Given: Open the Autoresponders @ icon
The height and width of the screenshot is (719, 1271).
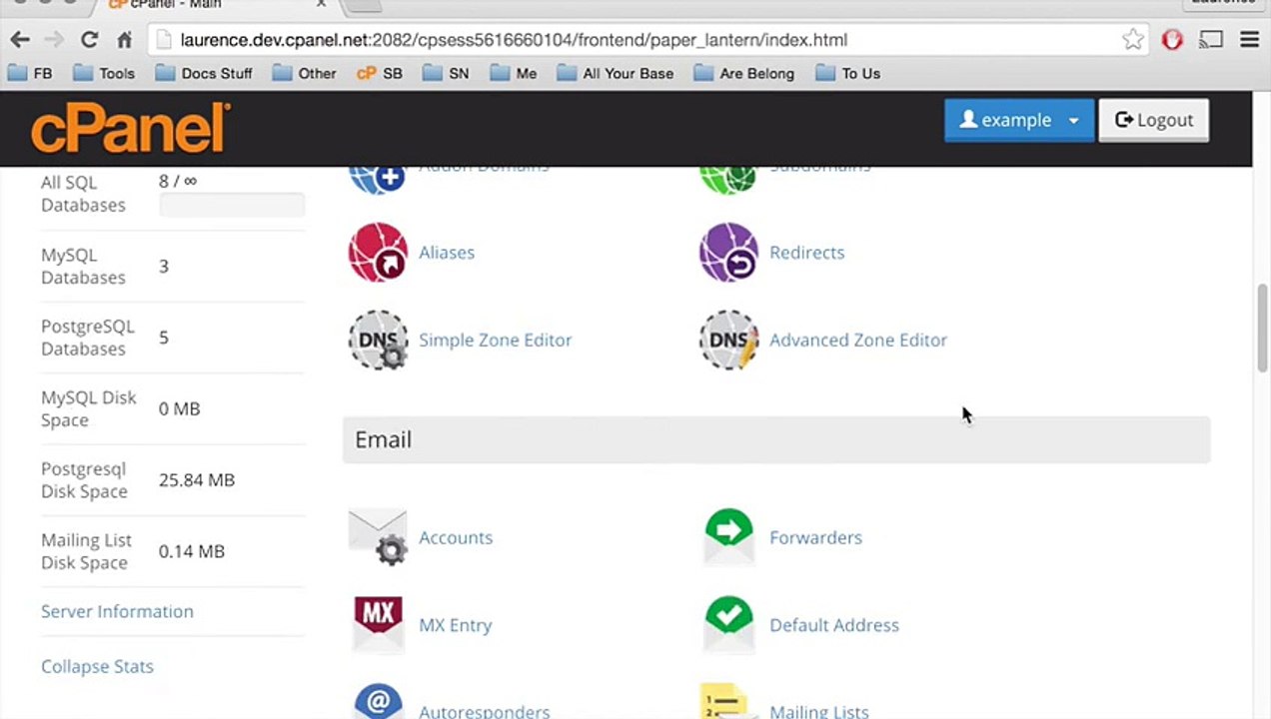Looking at the screenshot, I should (x=378, y=701).
